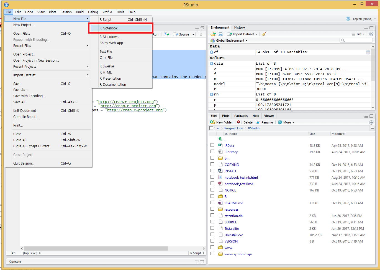Open the www-symbolmaps folder
The height and width of the screenshot is (270, 380).
click(238, 254)
